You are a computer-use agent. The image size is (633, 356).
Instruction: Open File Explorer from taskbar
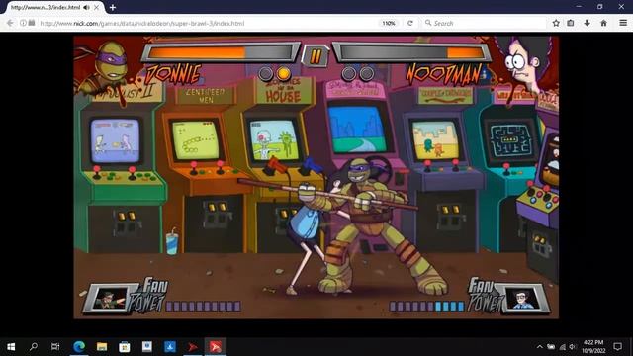(102, 346)
